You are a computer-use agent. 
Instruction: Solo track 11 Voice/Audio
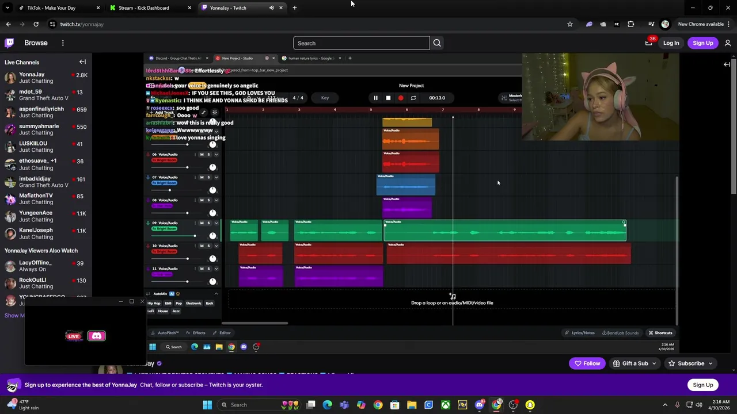(208, 269)
